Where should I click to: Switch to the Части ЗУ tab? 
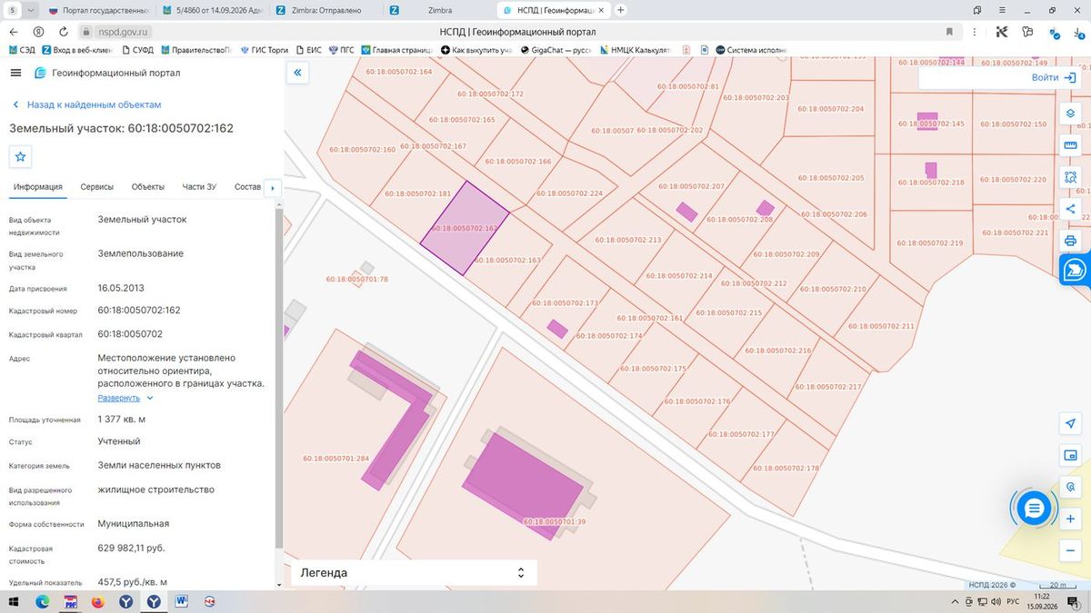tap(199, 187)
